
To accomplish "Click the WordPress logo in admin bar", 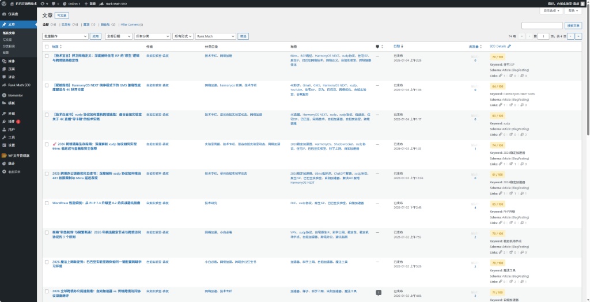I will (x=4, y=3).
